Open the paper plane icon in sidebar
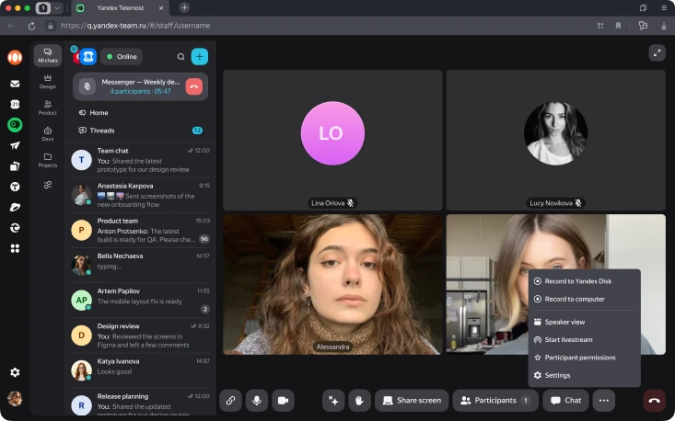This screenshot has height=421, width=675. [15, 145]
